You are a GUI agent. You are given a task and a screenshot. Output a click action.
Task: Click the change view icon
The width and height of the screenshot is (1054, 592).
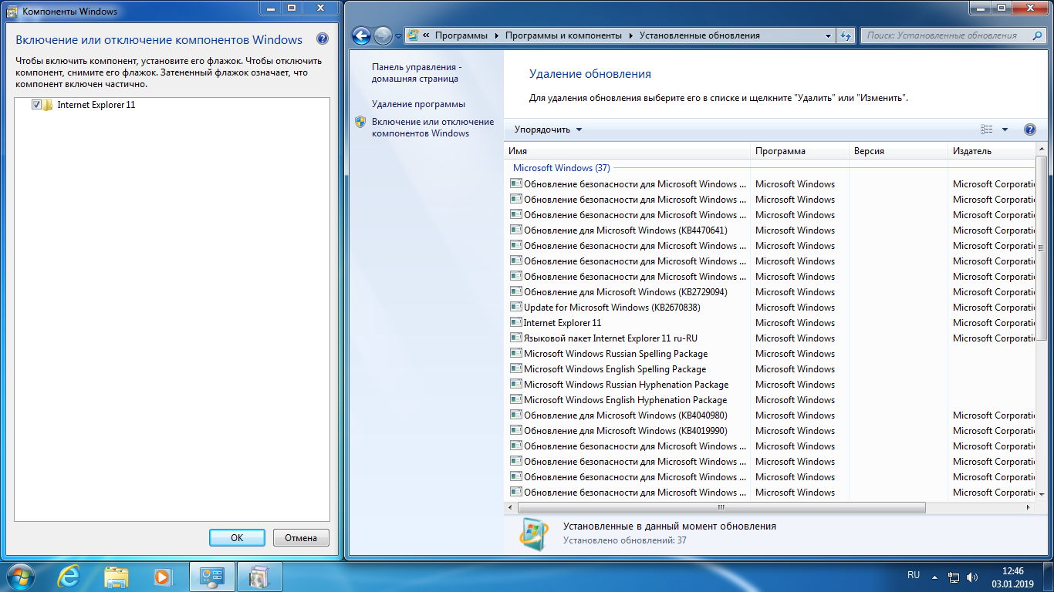point(987,129)
